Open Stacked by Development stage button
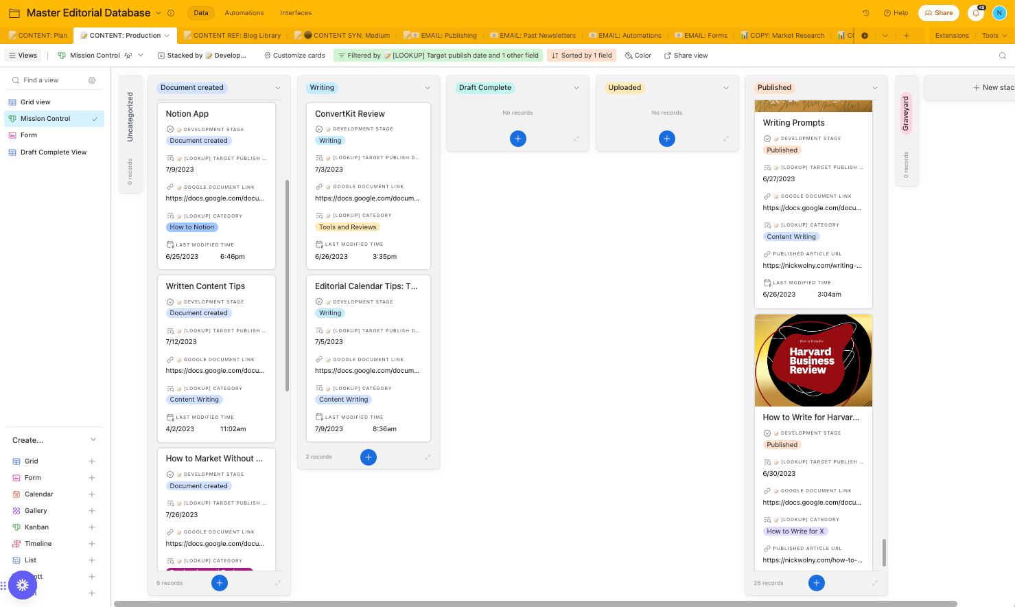 [x=202, y=56]
